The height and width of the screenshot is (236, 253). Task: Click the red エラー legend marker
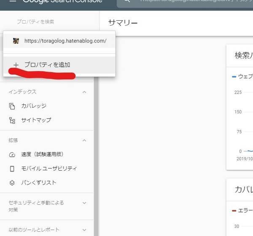(x=234, y=211)
